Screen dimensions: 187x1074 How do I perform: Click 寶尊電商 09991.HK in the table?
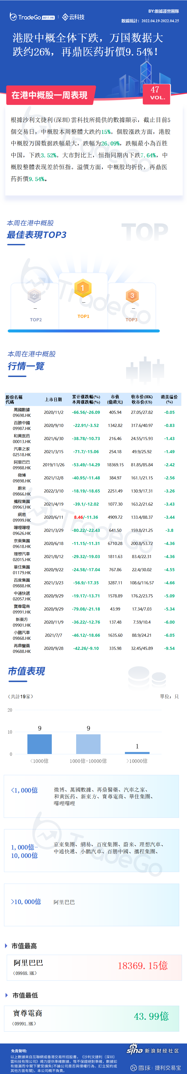[x=22, y=609]
